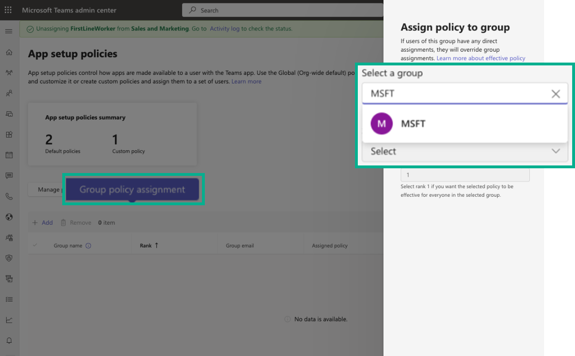The height and width of the screenshot is (356, 575).
Task: Open the Meetings calendar icon in sidebar
Action: pyautogui.click(x=9, y=155)
